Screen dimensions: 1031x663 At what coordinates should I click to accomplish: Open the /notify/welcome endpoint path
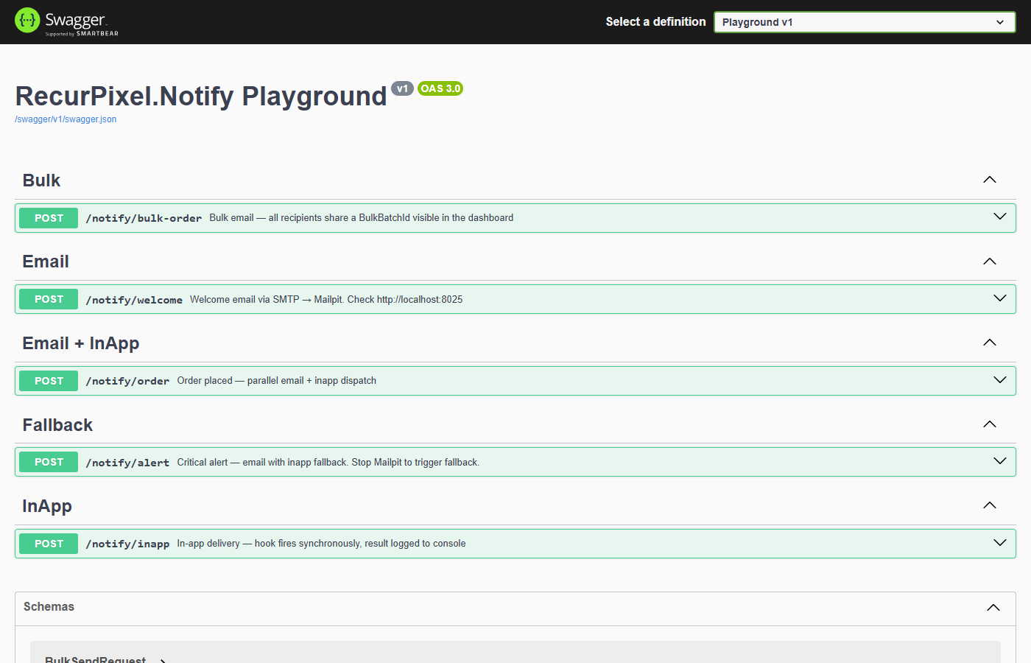pyautogui.click(x=134, y=300)
